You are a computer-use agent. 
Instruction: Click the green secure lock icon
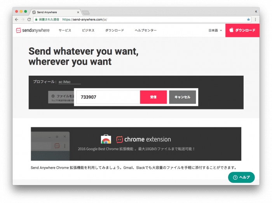click(x=36, y=19)
